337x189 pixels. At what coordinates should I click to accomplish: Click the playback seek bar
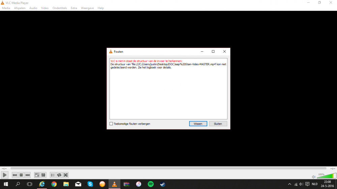coord(168,169)
